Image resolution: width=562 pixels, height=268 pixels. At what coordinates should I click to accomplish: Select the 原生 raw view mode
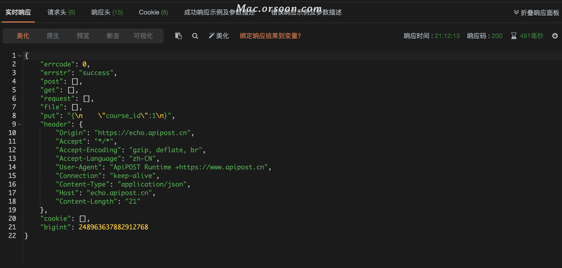point(53,36)
